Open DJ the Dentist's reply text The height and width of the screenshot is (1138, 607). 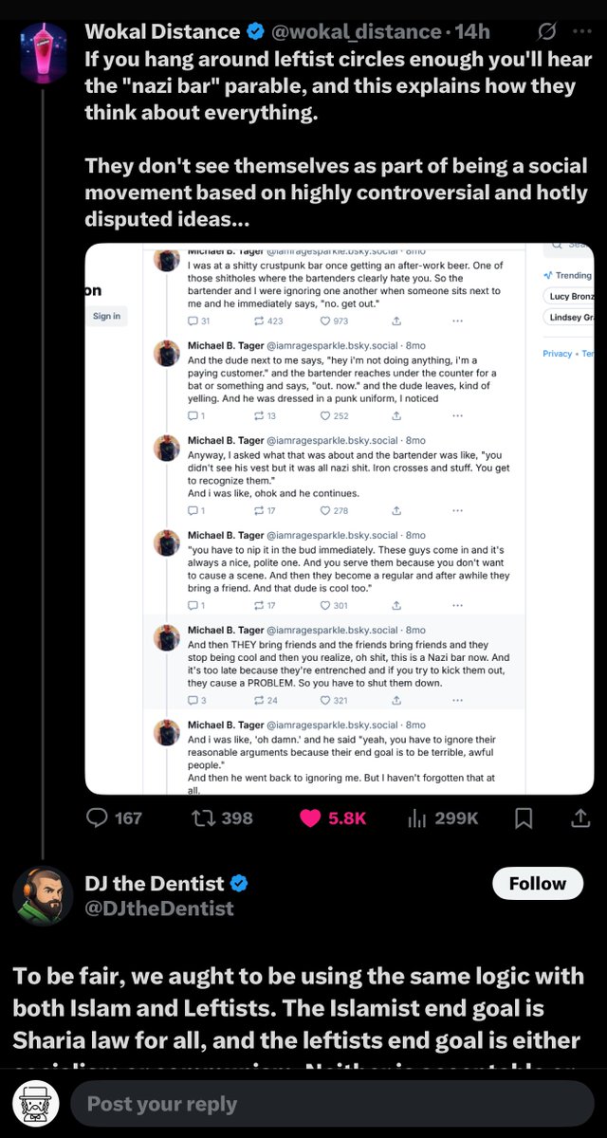[296, 1009]
